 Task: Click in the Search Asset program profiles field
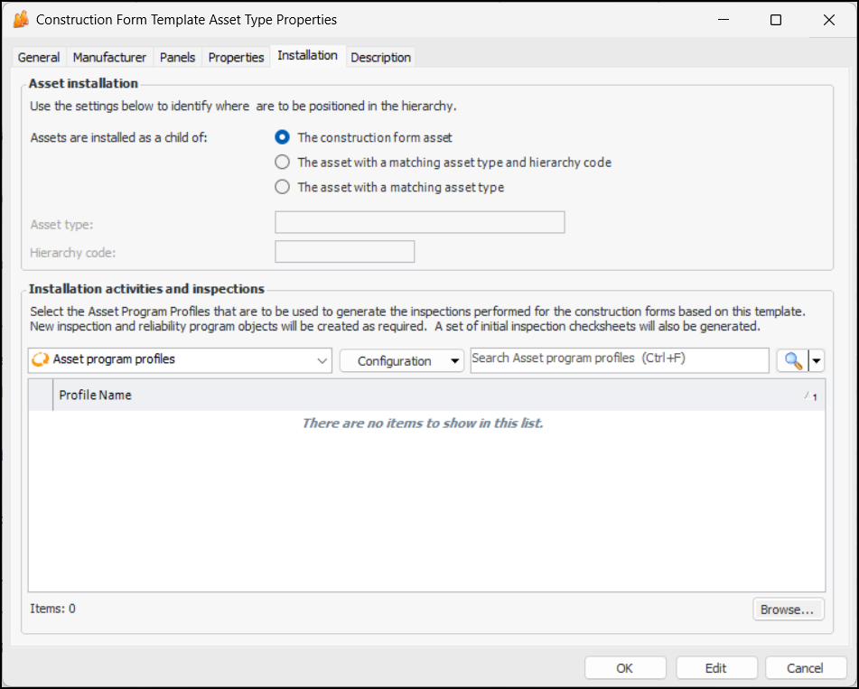coord(619,359)
